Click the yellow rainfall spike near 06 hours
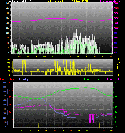 point(39,125)
